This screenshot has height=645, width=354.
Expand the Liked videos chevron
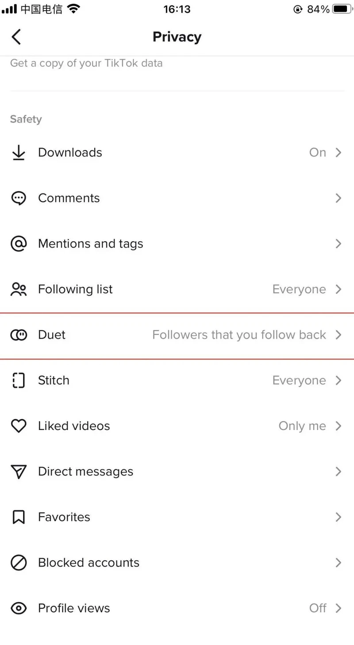point(339,426)
